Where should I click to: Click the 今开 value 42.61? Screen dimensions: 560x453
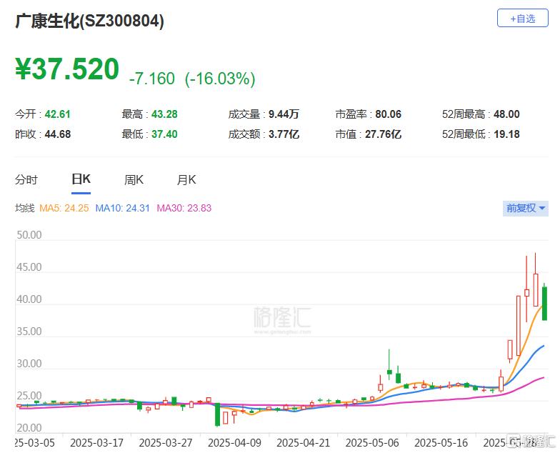tap(57, 114)
